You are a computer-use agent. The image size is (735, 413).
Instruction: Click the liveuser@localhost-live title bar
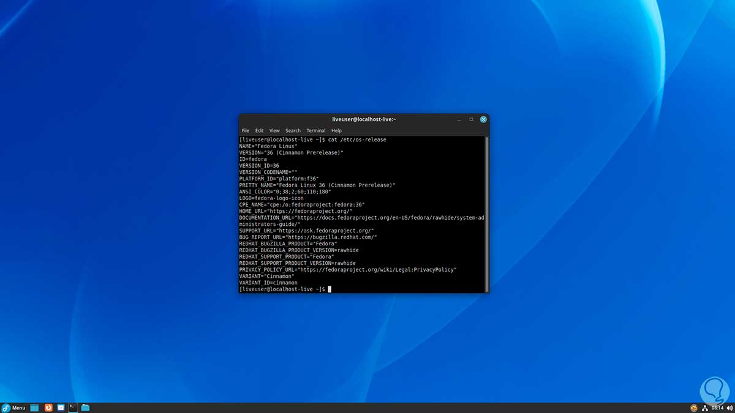(364, 119)
